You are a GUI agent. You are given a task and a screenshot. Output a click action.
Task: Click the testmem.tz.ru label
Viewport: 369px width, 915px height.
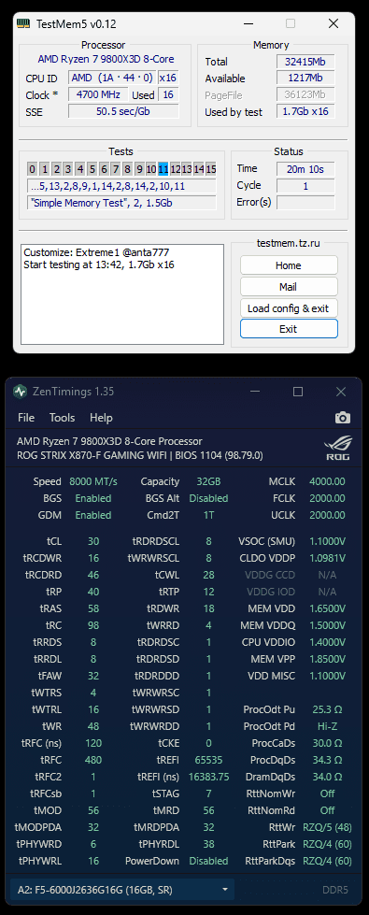click(x=289, y=243)
